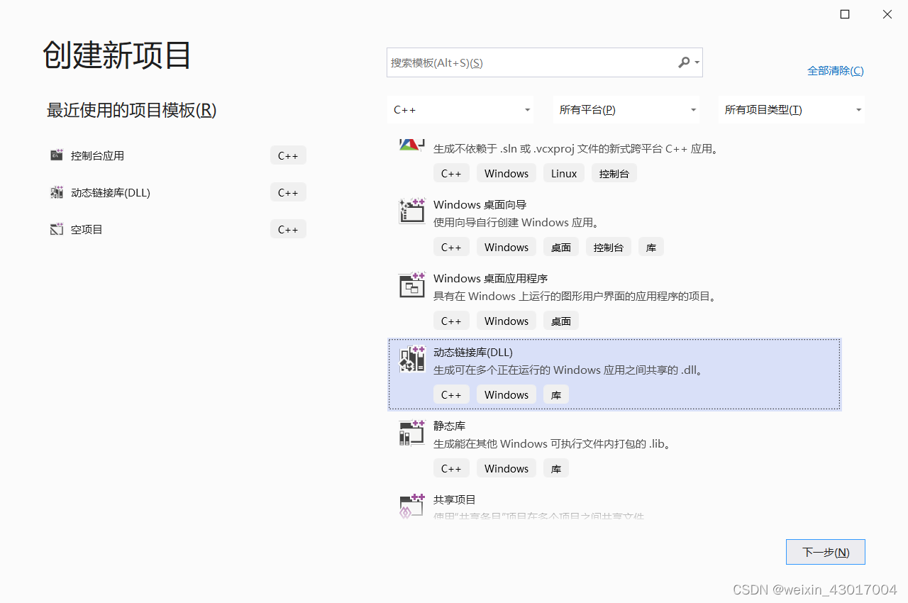This screenshot has width=908, height=603.
Task: Click C++ tag under 静态库 template
Action: click(451, 468)
